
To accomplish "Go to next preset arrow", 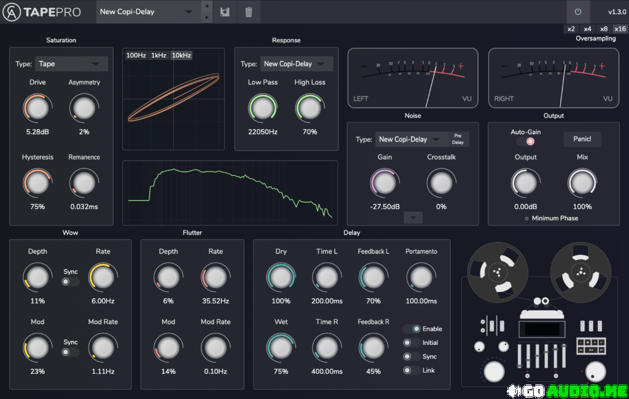I will [206, 17].
